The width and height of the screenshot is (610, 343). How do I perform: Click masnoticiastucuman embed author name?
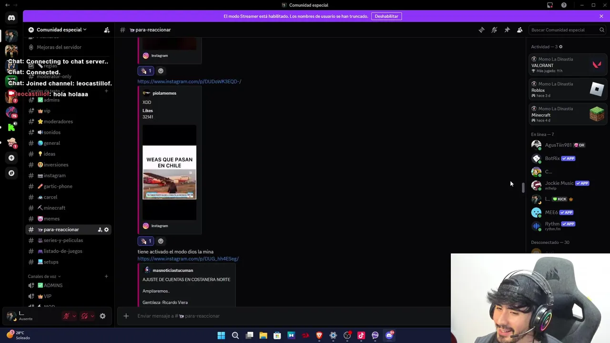tap(173, 270)
